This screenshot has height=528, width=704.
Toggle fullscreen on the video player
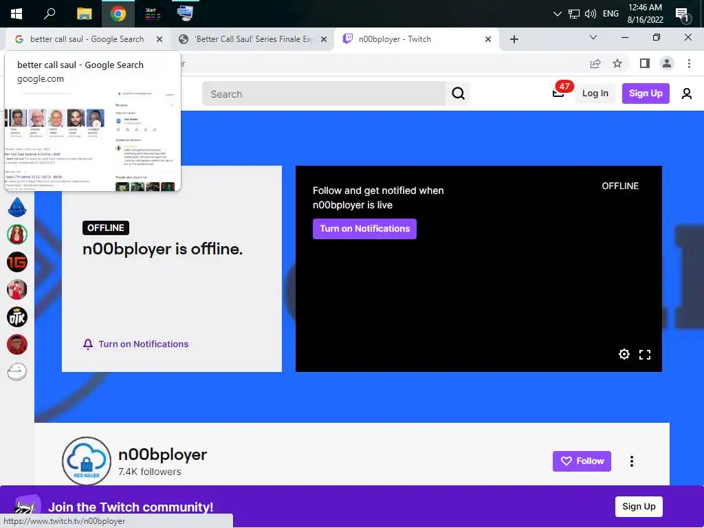click(645, 355)
